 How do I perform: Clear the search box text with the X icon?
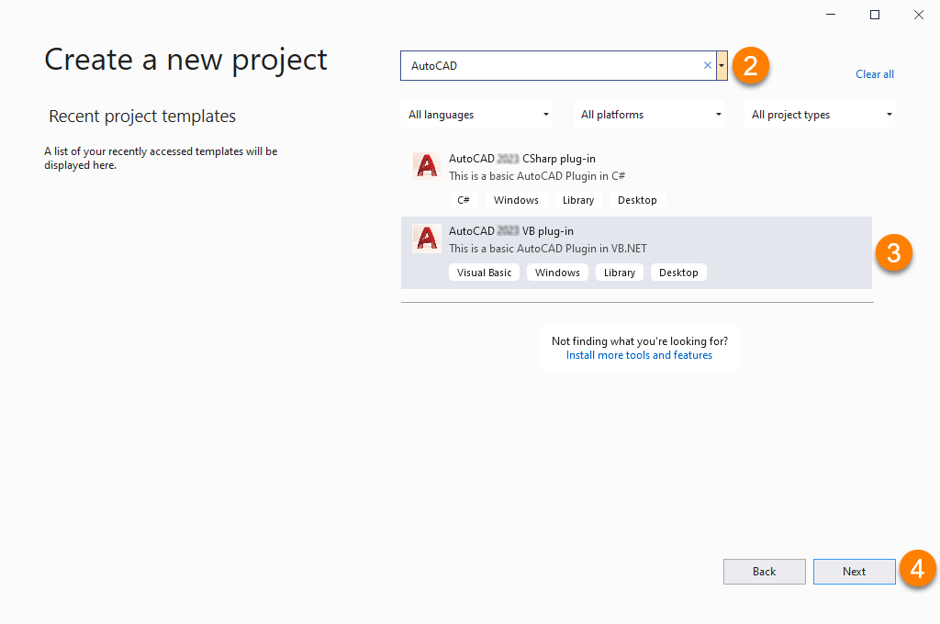707,66
